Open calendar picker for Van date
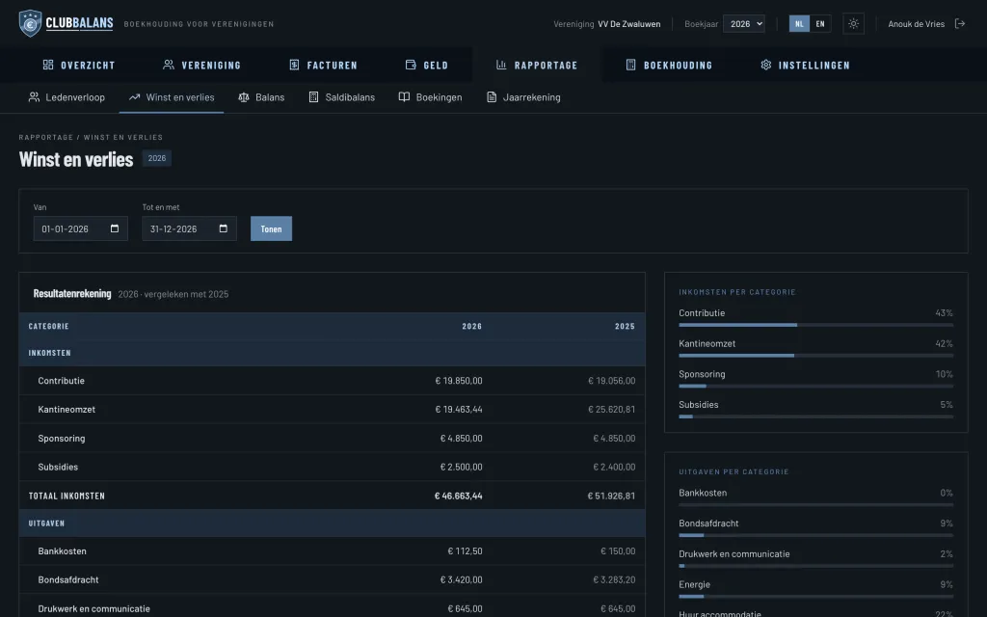 115,228
